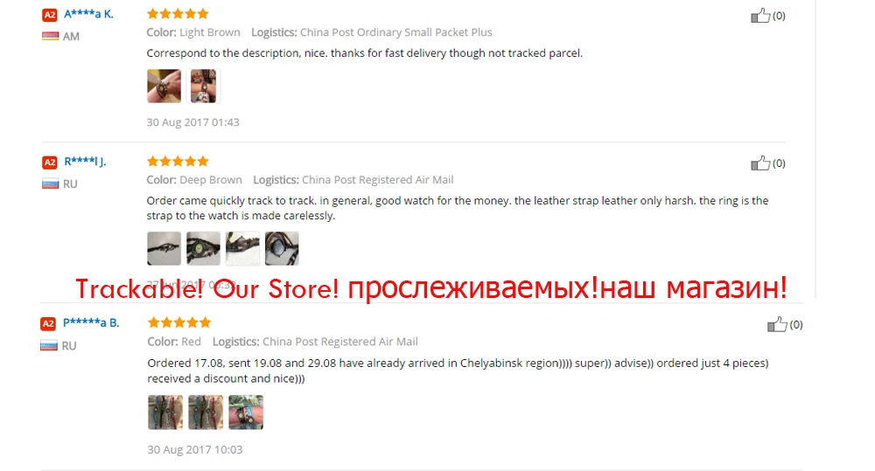Open second photo in A****a K. review

coord(203,86)
